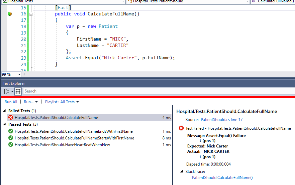Click the red Test Failed icon in details pane

(x=181, y=128)
